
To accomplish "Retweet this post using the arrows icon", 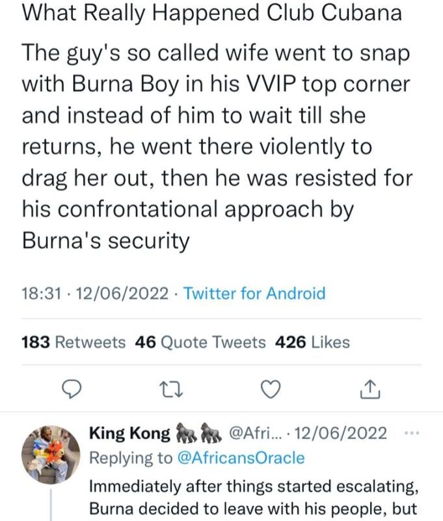I will pos(170,389).
